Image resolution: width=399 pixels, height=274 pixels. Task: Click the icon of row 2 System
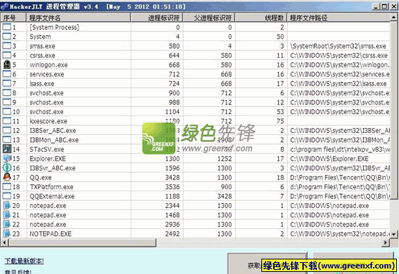tap(7, 36)
